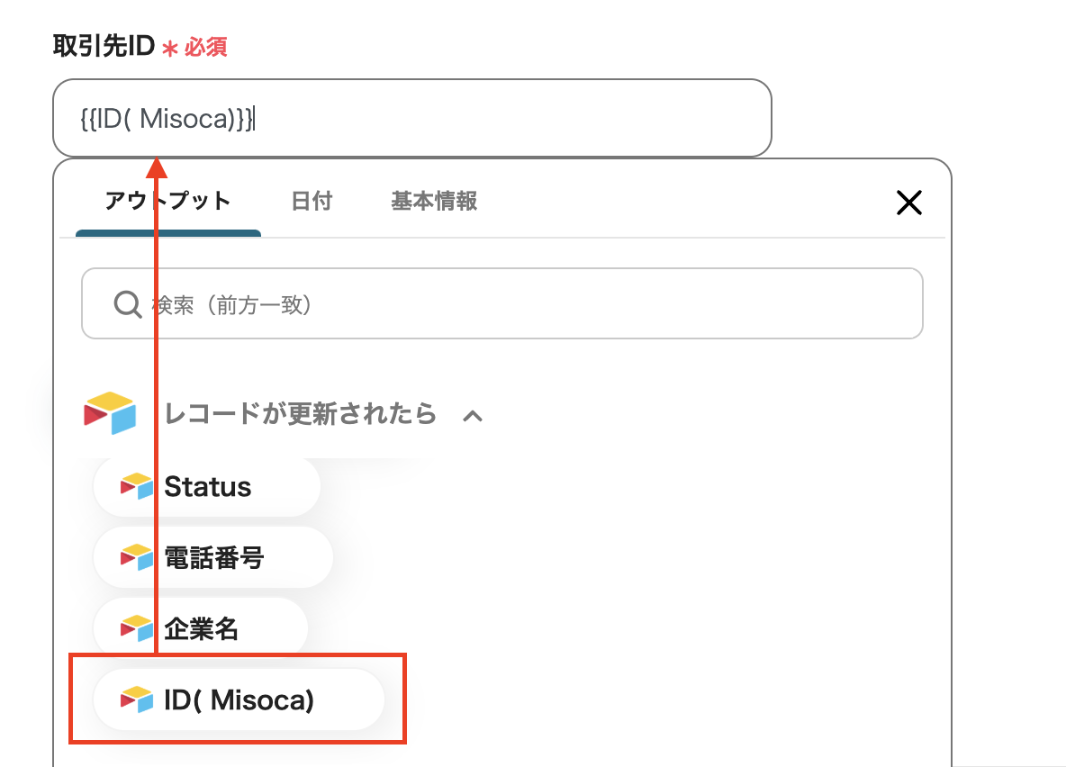The image size is (1066, 767).
Task: Close the output picker panel with X
Action: (909, 203)
